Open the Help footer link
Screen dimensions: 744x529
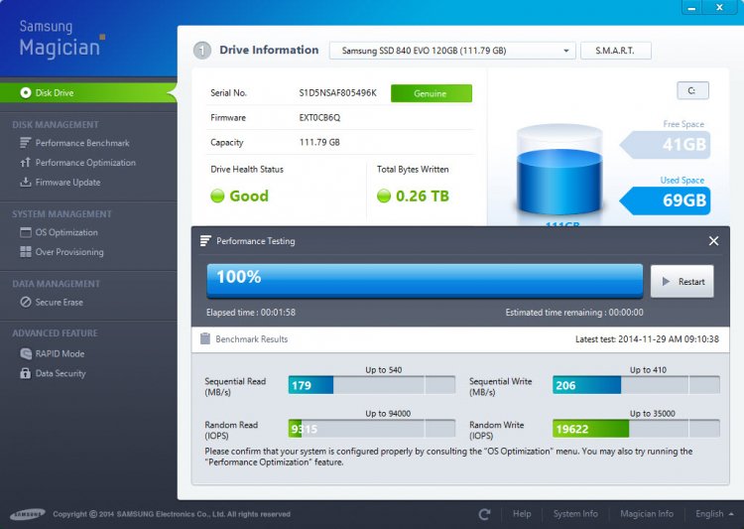(522, 514)
